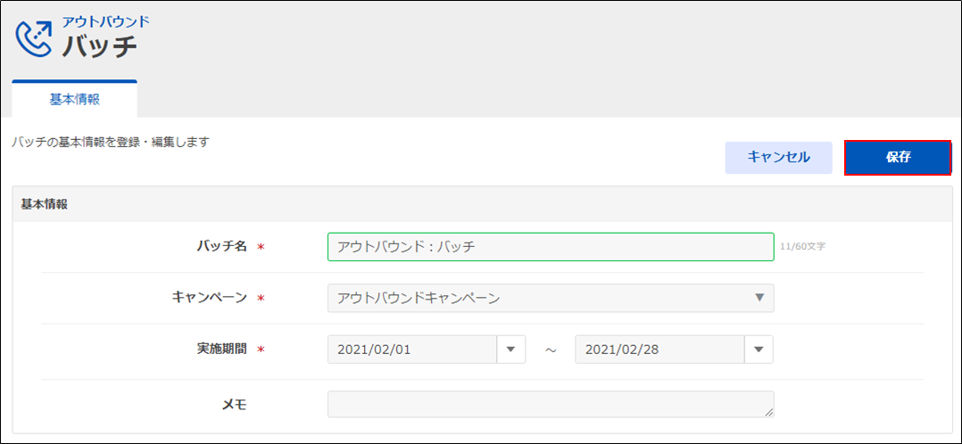
Task: Click the end date field 2021/02/28
Action: click(x=659, y=349)
